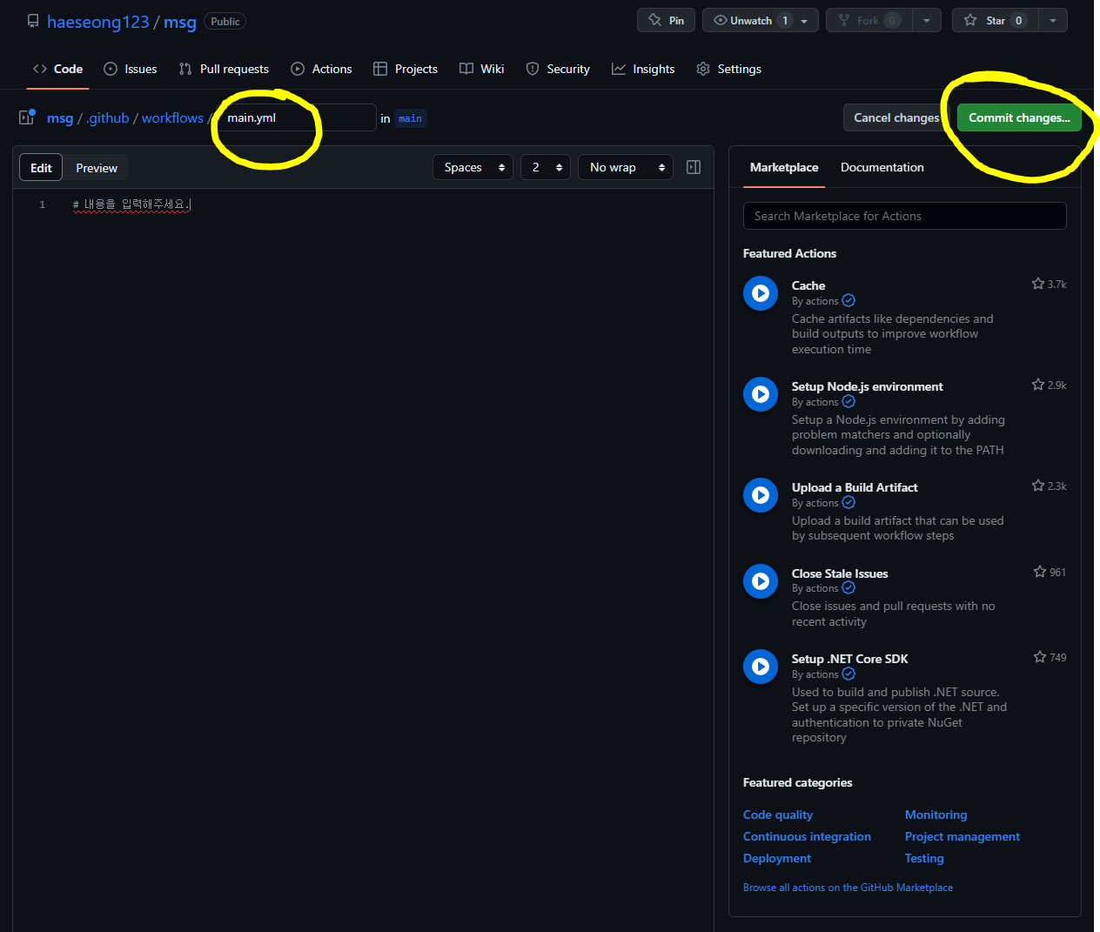
Task: Open the Issues tab
Action: 131,69
